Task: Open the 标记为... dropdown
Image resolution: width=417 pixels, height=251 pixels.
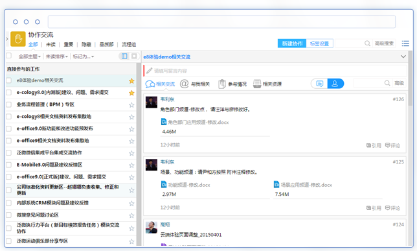Action: (84, 56)
